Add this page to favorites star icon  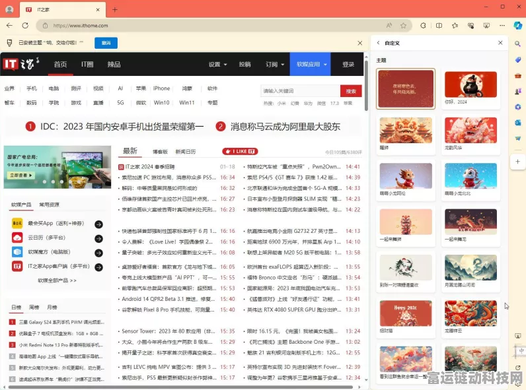pos(403,26)
